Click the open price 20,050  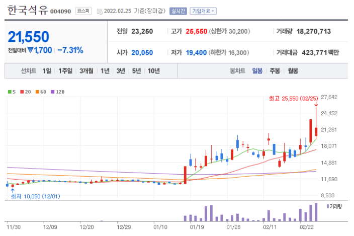pos(142,52)
